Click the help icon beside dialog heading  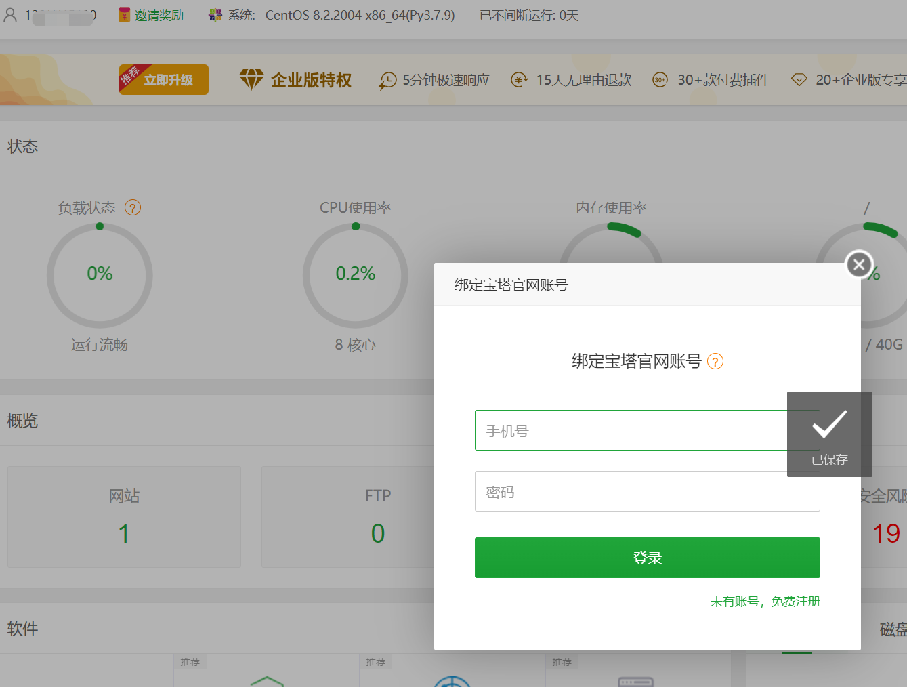(x=715, y=362)
